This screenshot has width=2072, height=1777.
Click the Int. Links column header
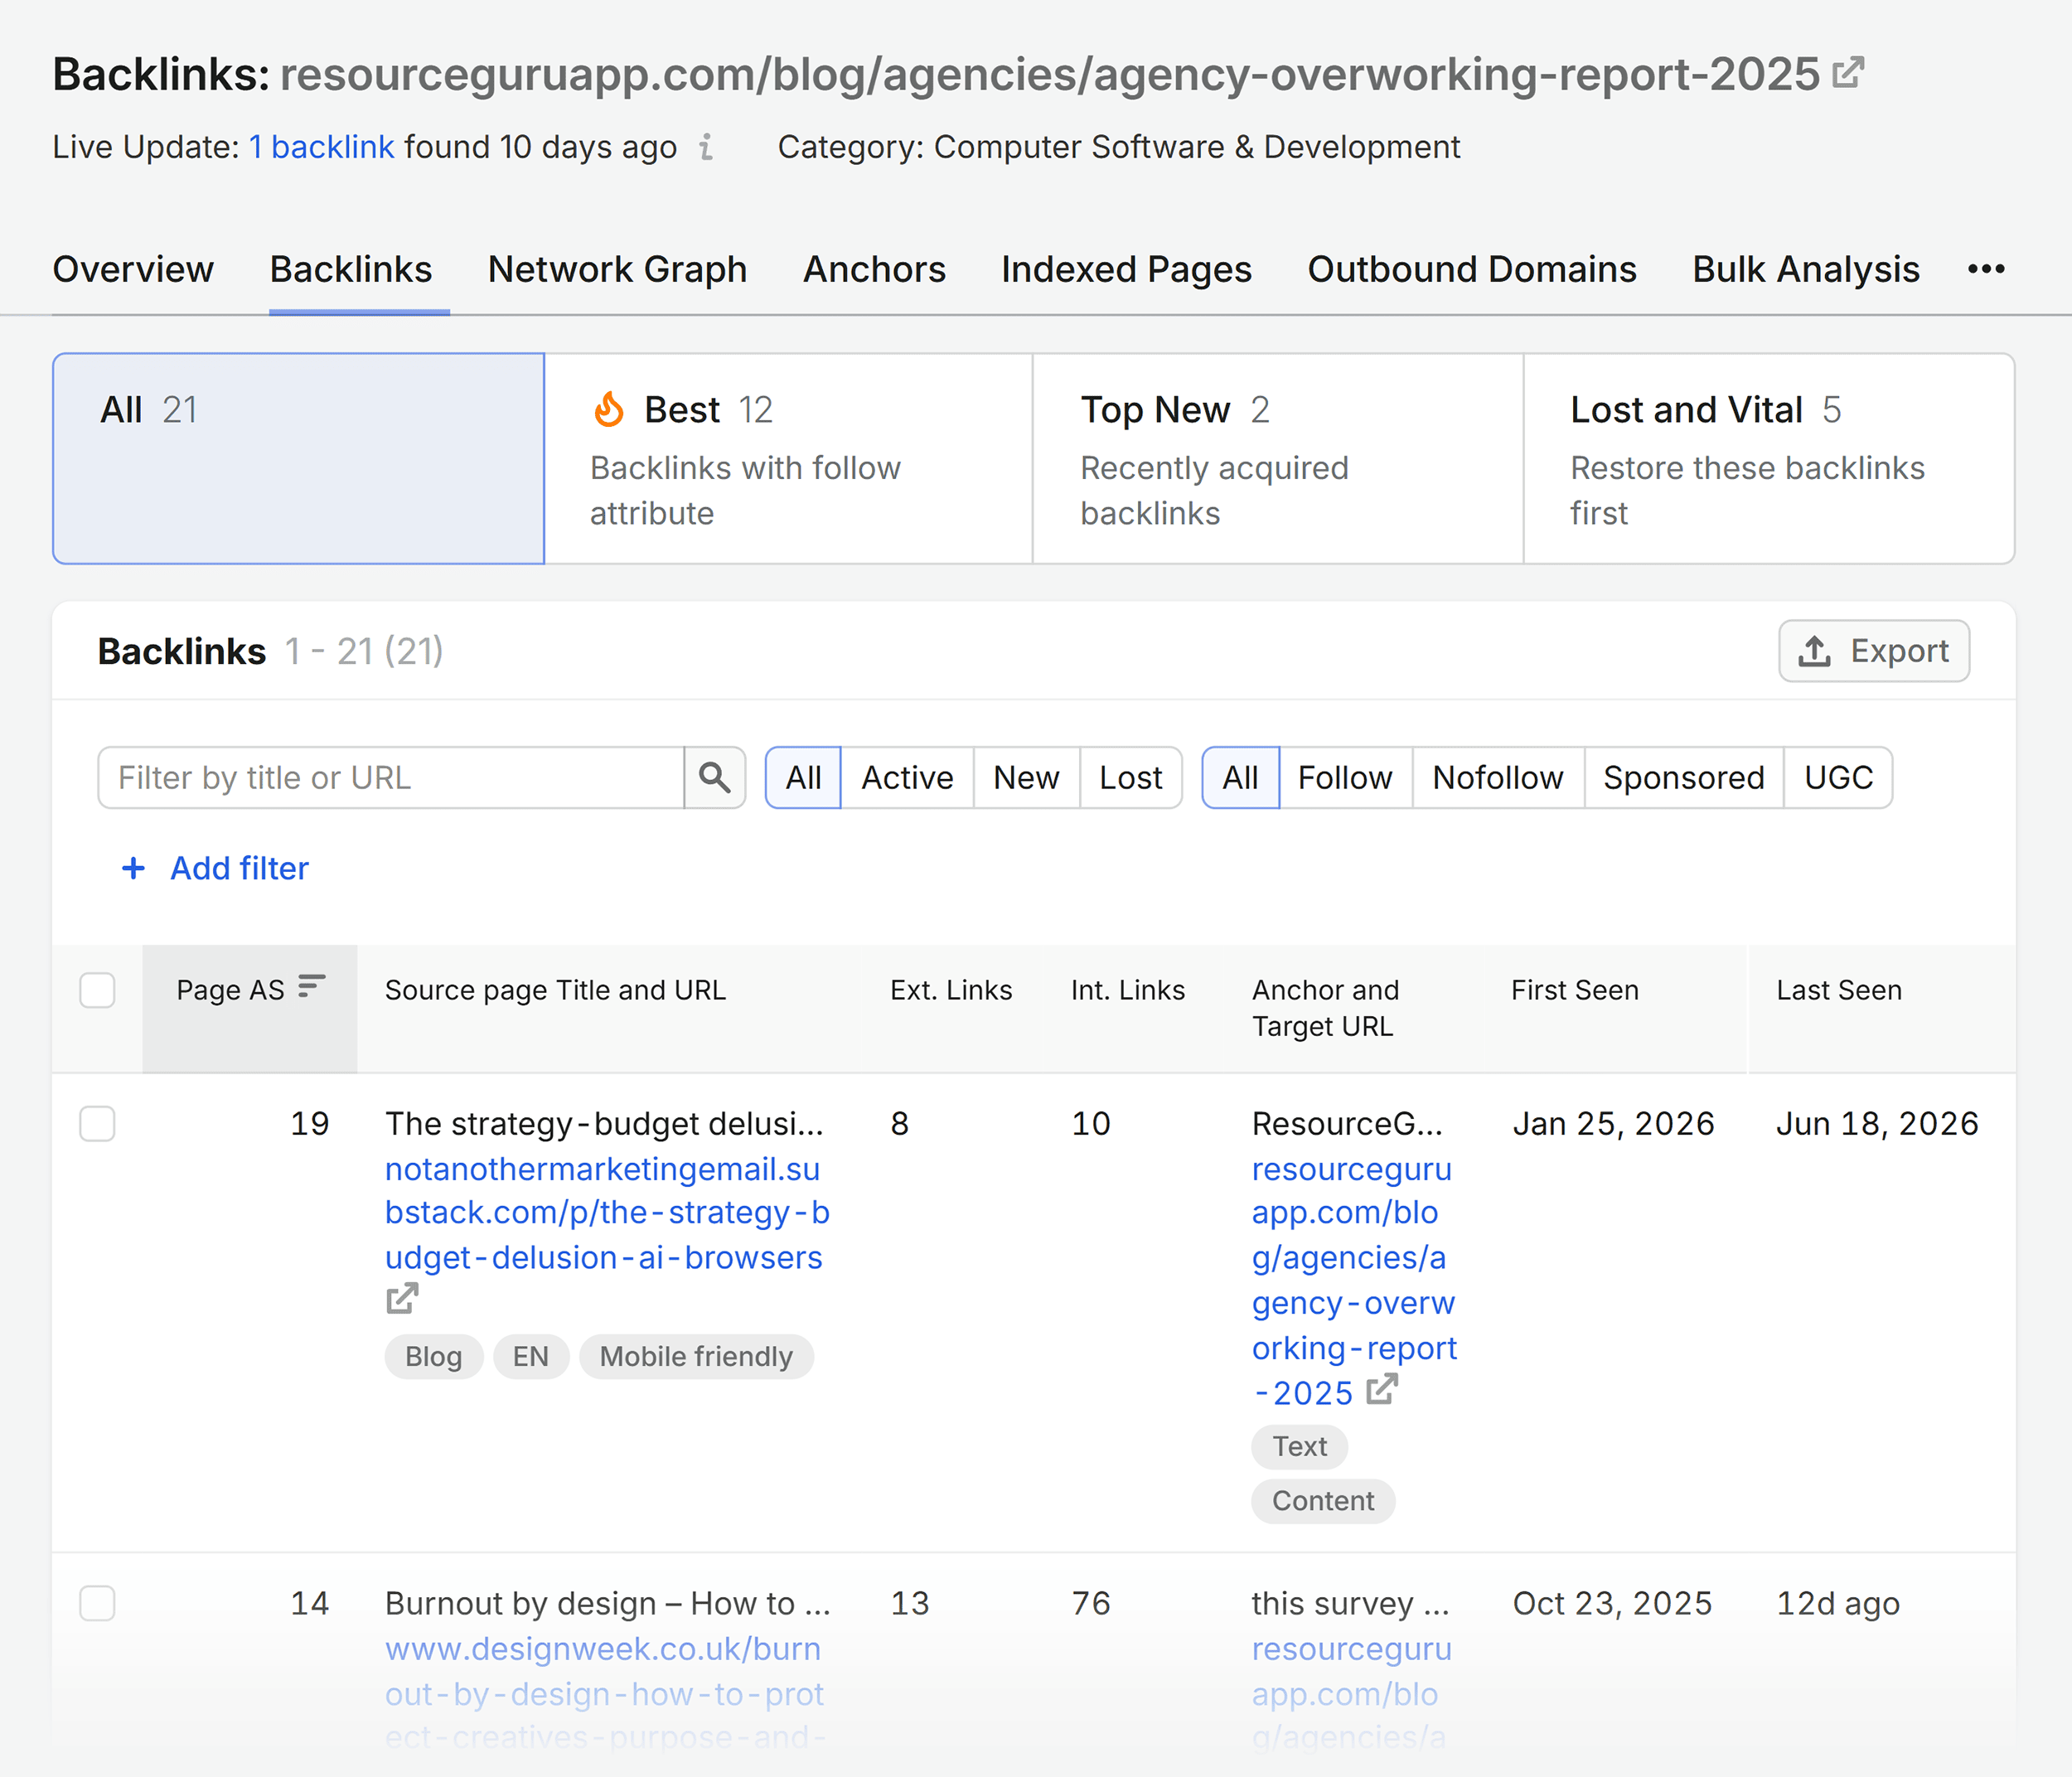(1128, 990)
